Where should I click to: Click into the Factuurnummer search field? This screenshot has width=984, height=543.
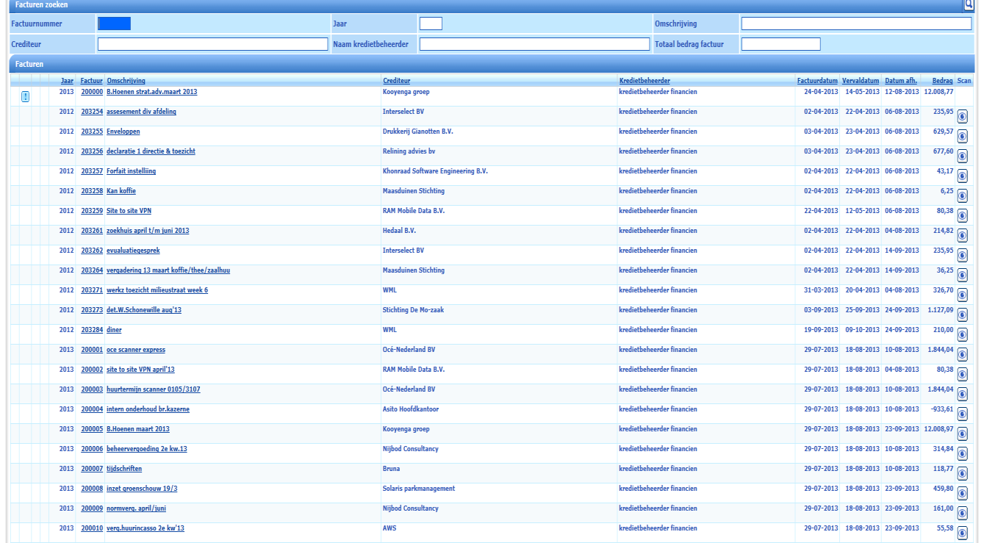(x=114, y=24)
